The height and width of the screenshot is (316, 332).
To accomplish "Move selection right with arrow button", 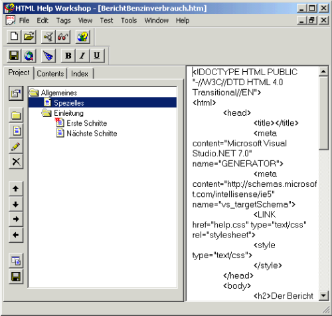I will click(x=16, y=220).
